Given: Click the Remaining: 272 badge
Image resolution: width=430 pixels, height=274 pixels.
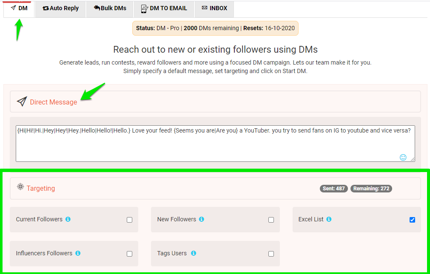Looking at the screenshot, I should pyautogui.click(x=371, y=188).
